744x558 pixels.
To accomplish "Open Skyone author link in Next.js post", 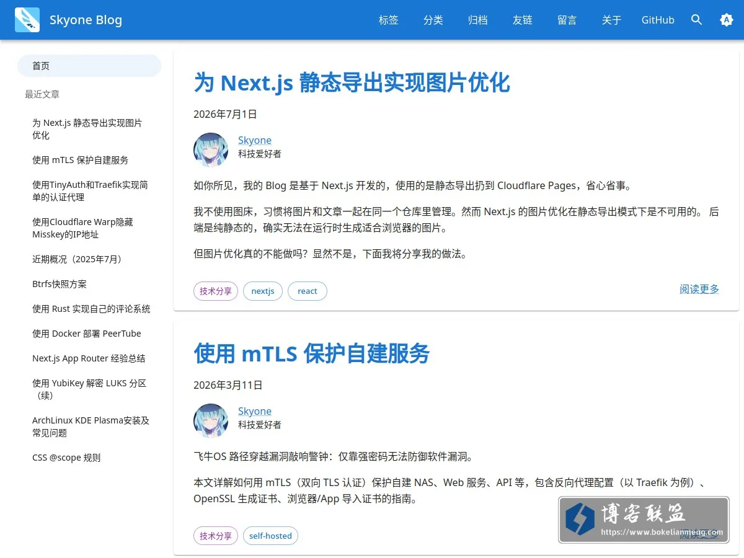I will click(255, 140).
